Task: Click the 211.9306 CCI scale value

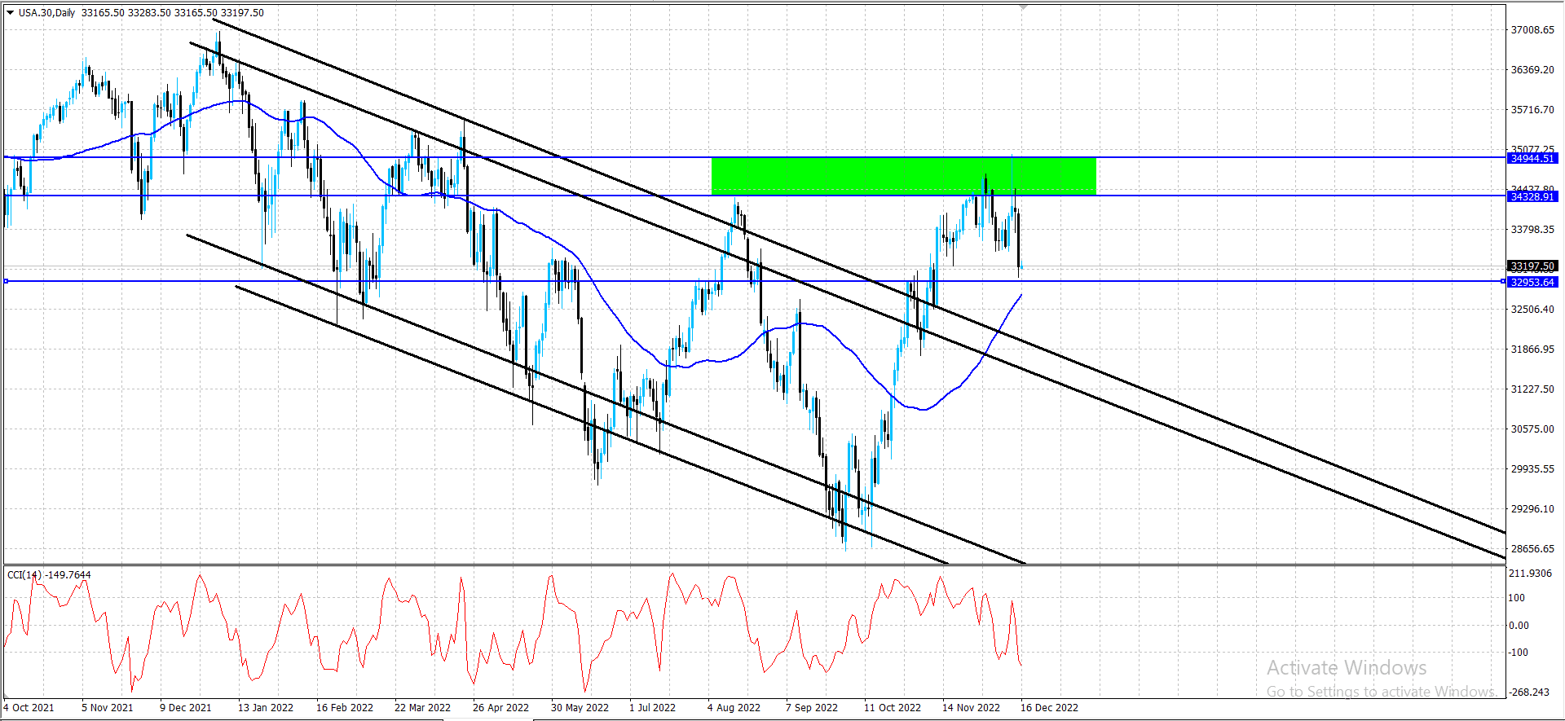Action: tap(1530, 574)
